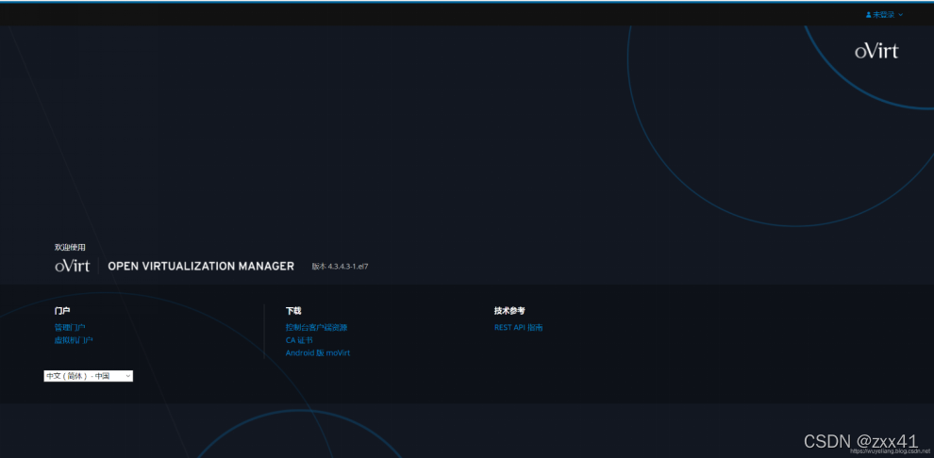
Task: Expand the 中文 (简体) - 中国 language selector
Action: tap(88, 376)
